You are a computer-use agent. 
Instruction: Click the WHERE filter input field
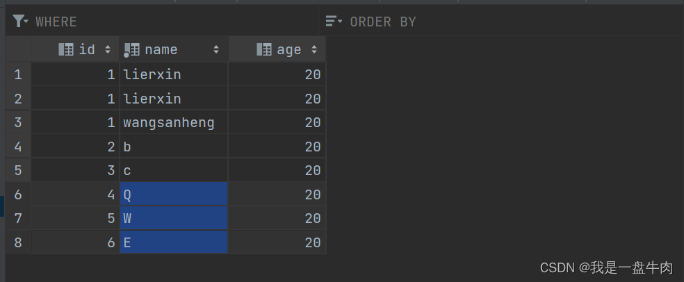tap(176, 21)
